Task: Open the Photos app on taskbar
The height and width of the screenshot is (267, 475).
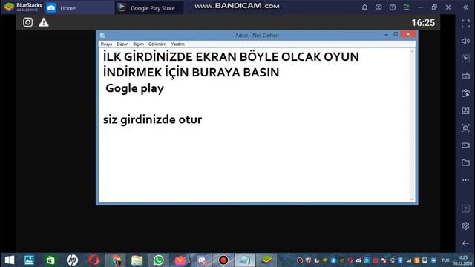Action: tap(29, 260)
